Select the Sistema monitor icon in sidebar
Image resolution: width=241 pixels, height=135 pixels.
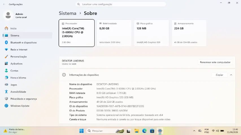6,35
